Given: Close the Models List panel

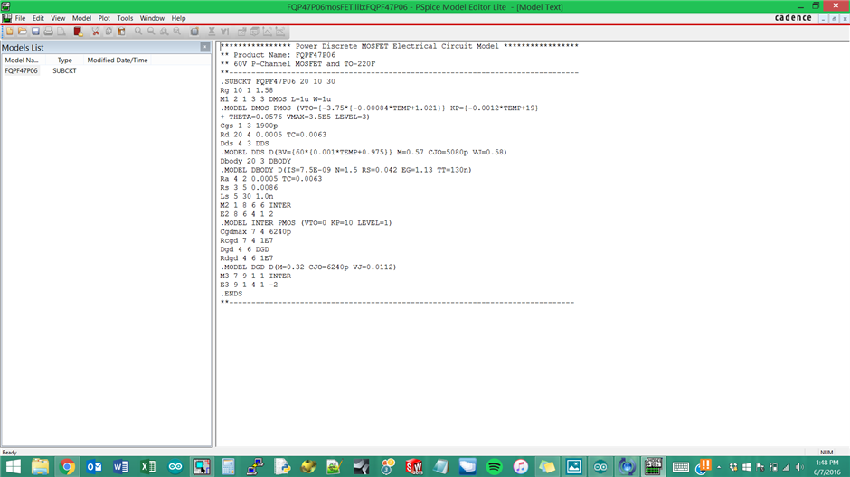Looking at the screenshot, I should coord(205,47).
